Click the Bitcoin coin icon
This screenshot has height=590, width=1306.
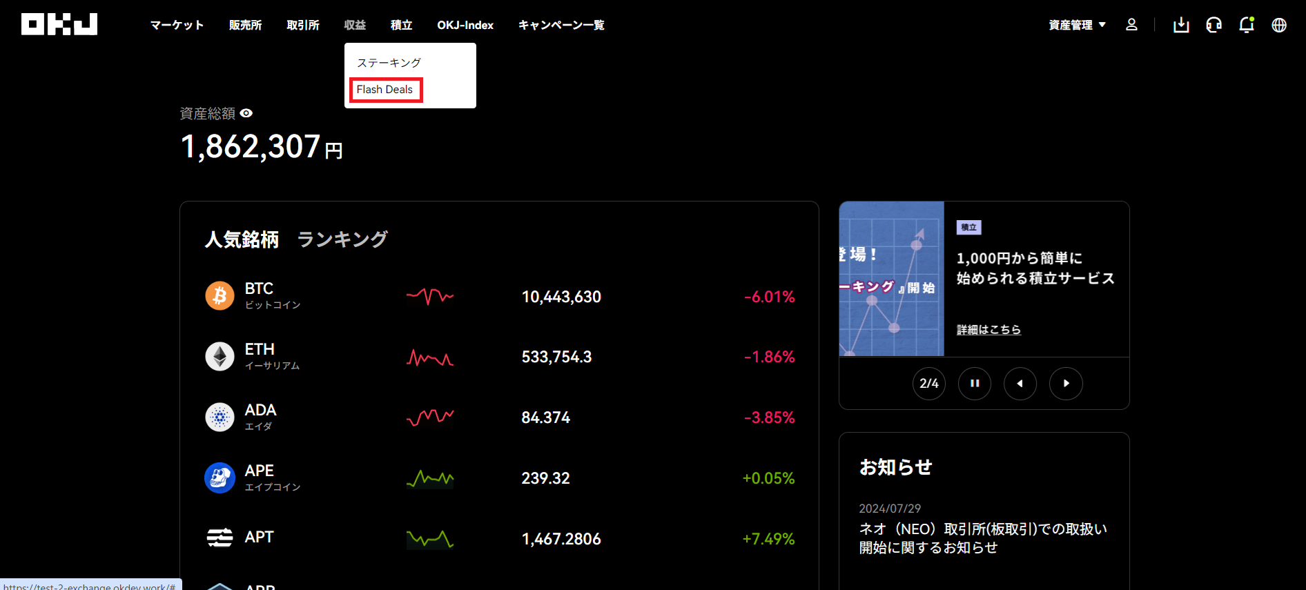click(220, 296)
